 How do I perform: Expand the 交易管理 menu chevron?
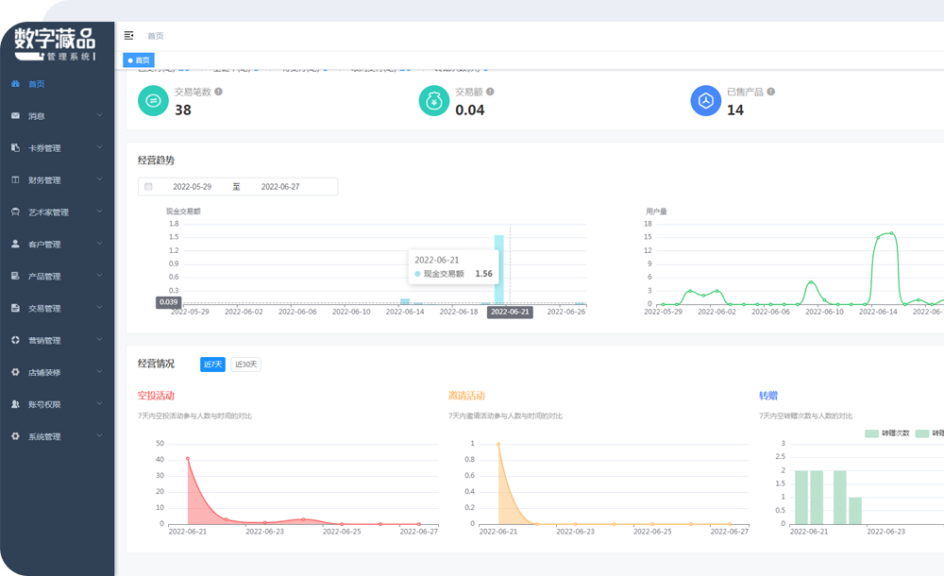pyautogui.click(x=99, y=307)
